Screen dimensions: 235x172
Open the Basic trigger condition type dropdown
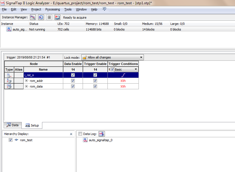[126, 69]
